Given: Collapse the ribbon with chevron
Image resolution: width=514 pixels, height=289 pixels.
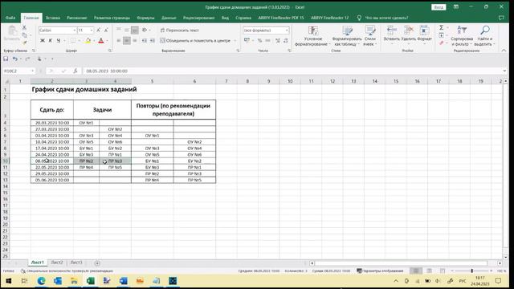Looking at the screenshot, I should 504,51.
